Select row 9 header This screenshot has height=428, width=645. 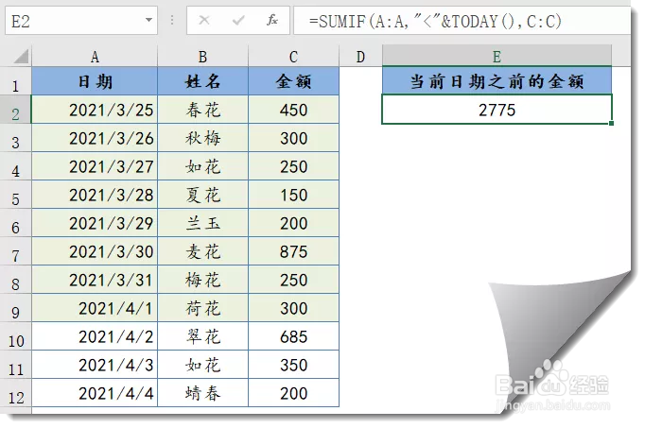coord(16,308)
